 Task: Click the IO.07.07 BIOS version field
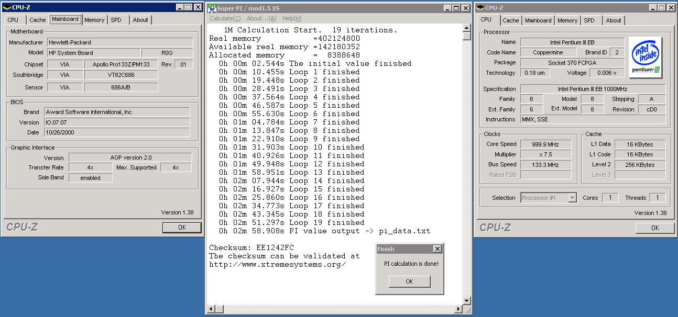coord(117,122)
